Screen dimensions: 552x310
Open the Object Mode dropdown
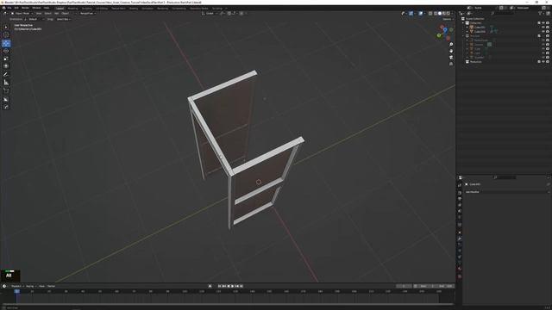(22, 14)
